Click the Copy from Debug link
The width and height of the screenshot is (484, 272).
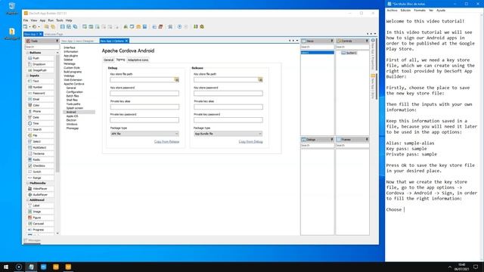click(250, 142)
